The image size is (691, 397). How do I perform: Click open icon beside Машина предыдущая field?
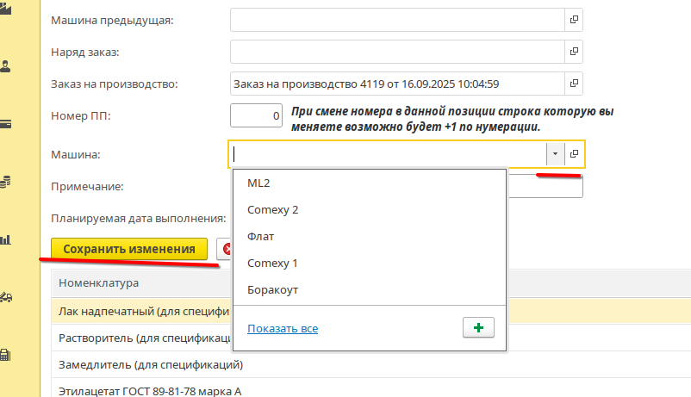pyautogui.click(x=575, y=19)
